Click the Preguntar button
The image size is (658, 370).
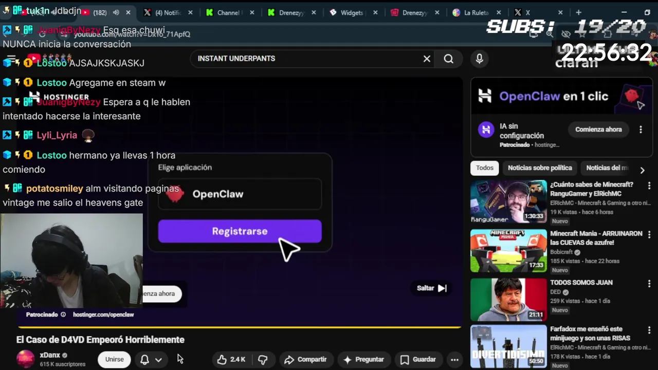[363, 359]
